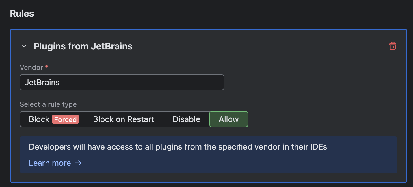
Task: Select the Rules section heading
Action: (22, 13)
